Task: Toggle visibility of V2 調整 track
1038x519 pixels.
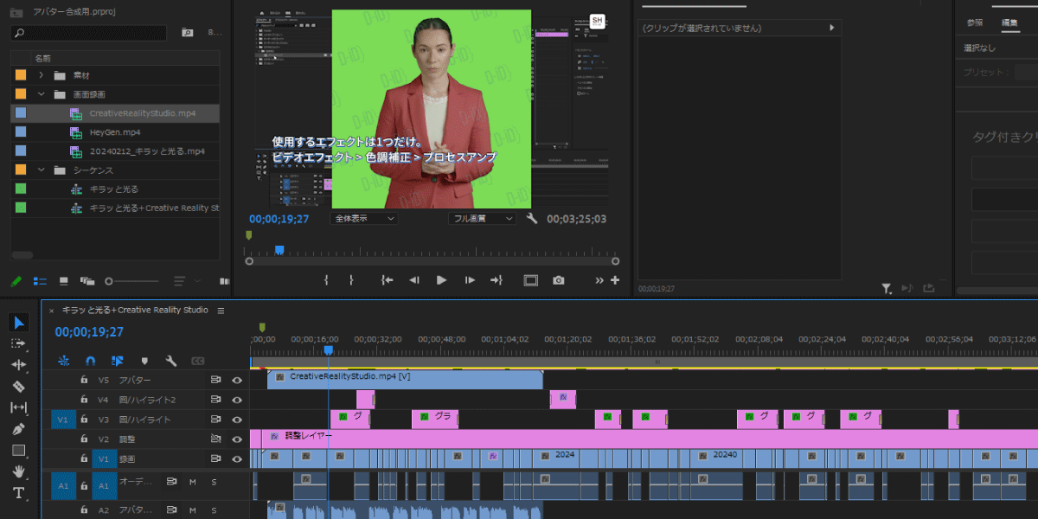Action: point(237,439)
